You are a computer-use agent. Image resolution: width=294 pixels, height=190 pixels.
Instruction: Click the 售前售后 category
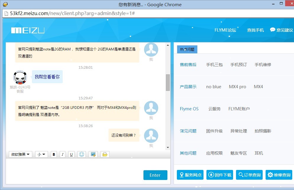[188, 65]
